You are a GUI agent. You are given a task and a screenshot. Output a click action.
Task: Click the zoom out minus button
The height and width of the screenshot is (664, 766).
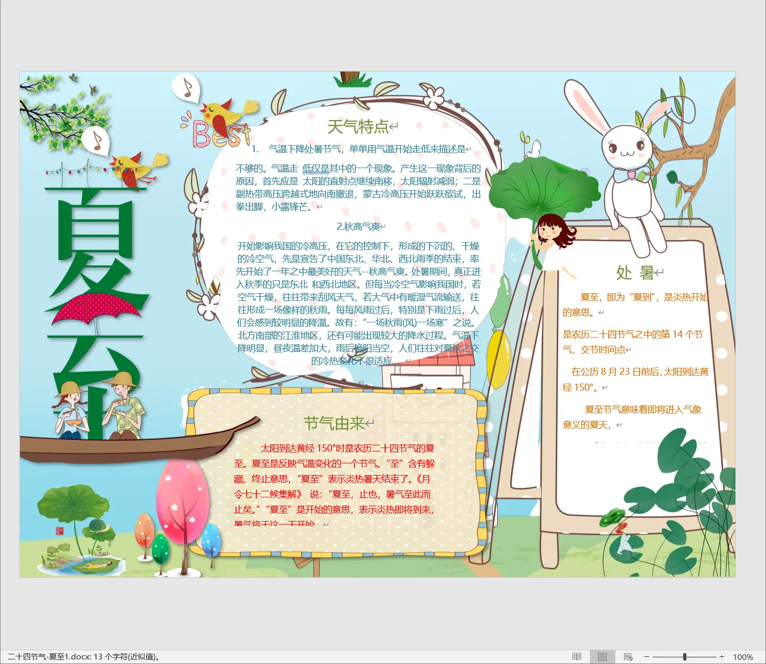(647, 657)
